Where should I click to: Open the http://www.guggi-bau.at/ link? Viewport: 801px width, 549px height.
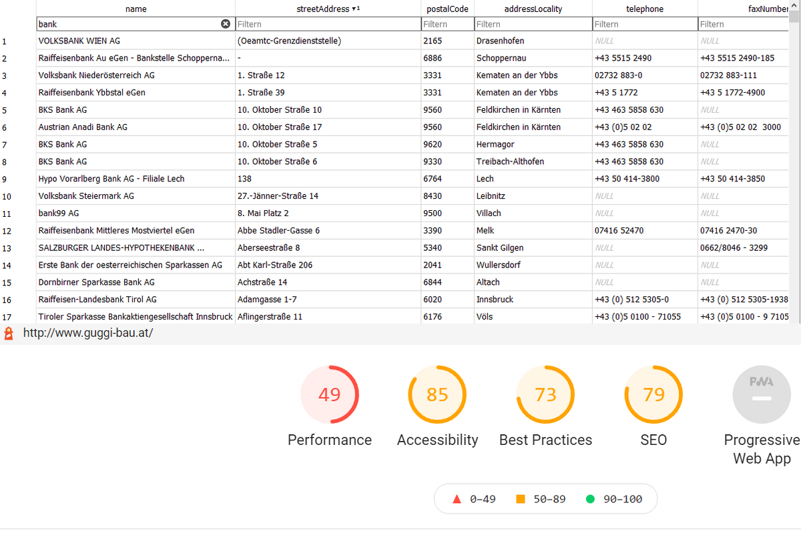pyautogui.click(x=88, y=333)
